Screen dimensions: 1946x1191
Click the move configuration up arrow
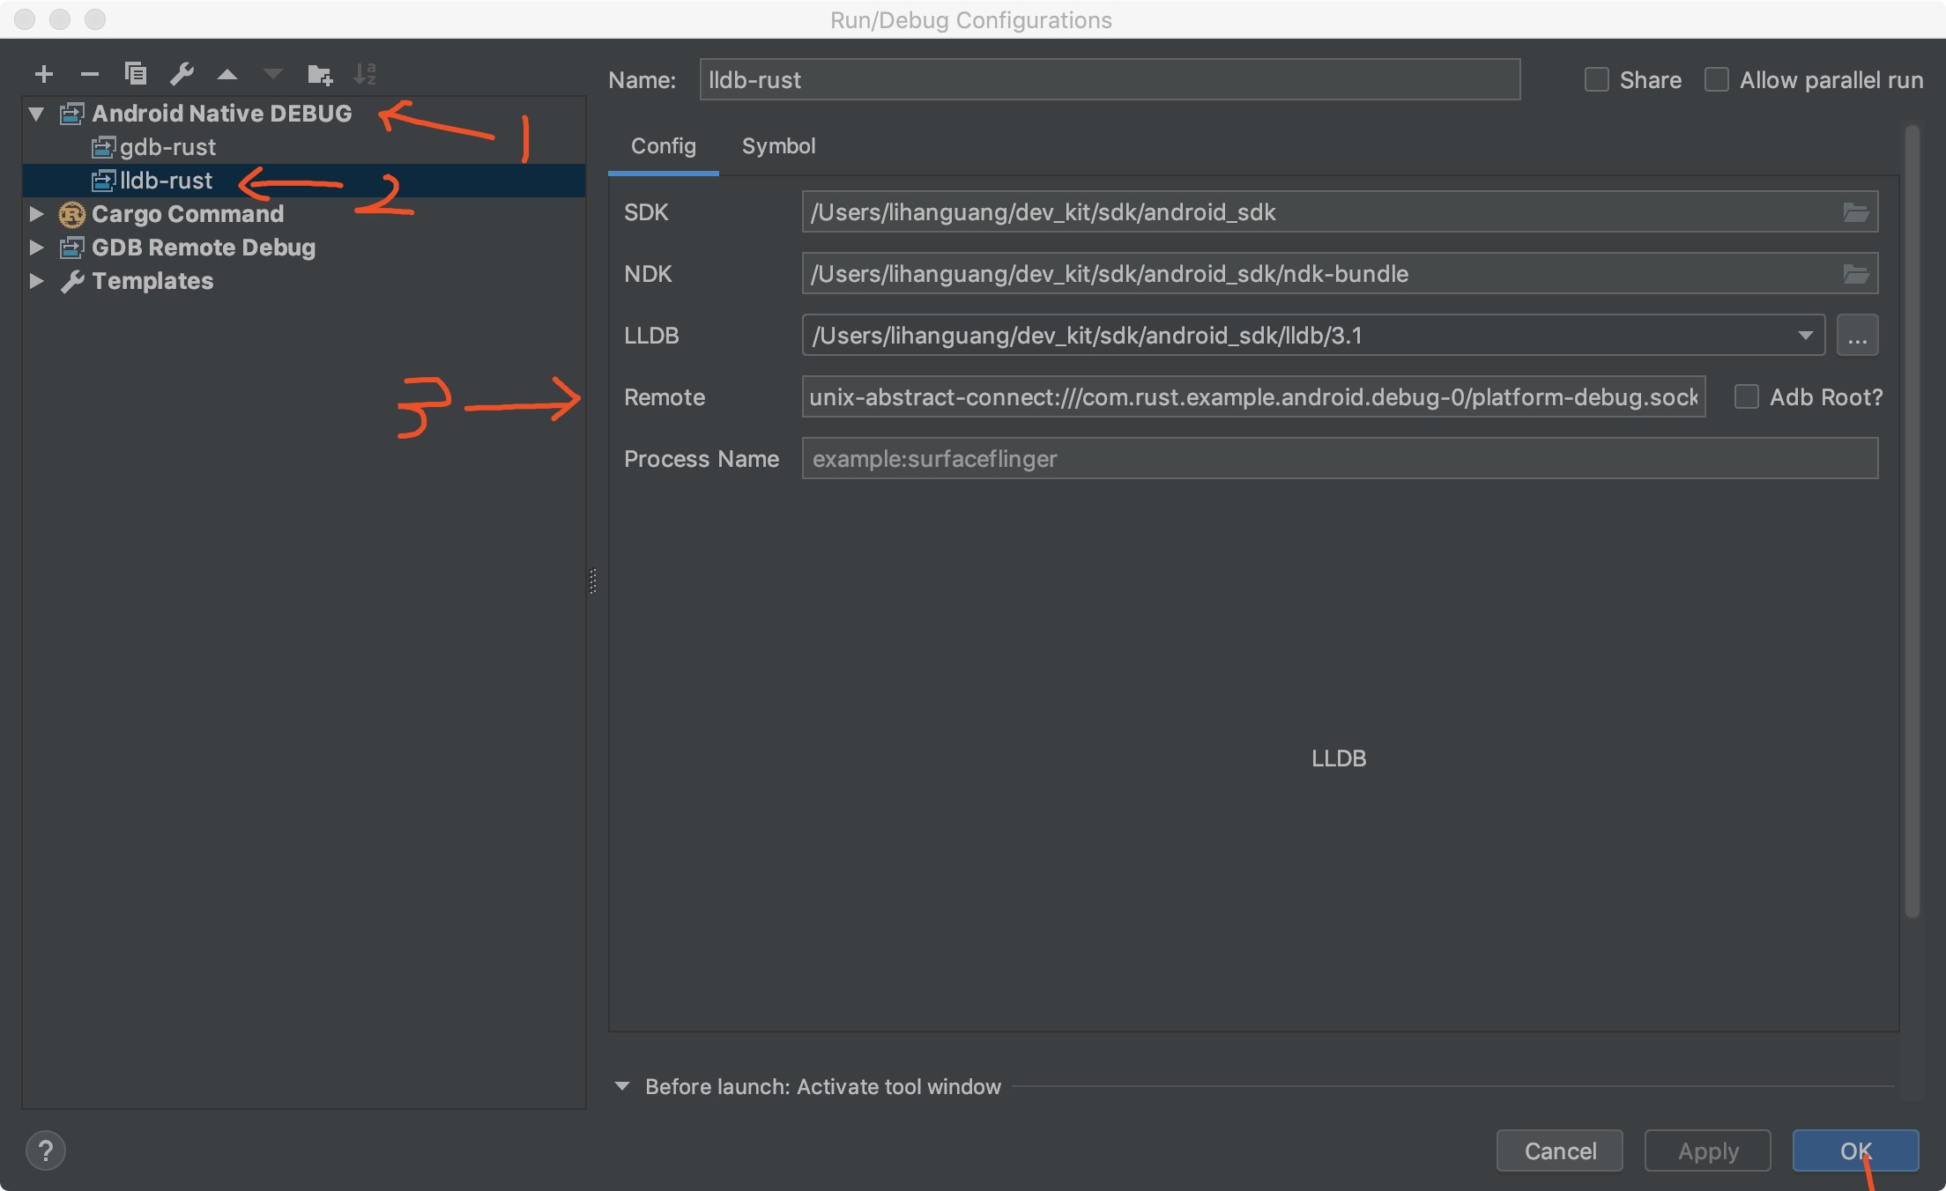pos(227,74)
